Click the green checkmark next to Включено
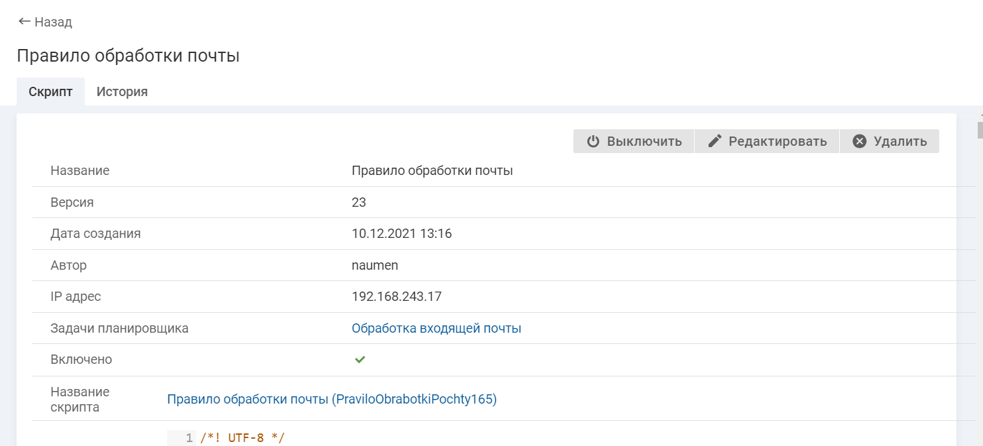983x446 pixels. pyautogui.click(x=360, y=360)
